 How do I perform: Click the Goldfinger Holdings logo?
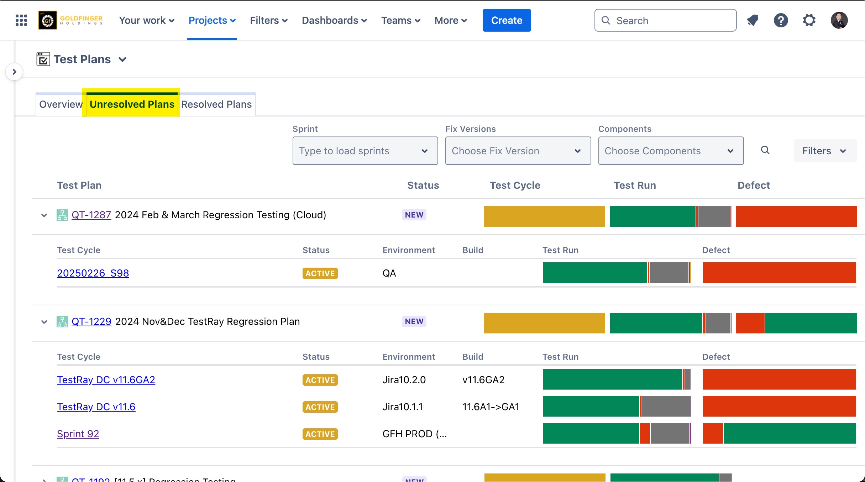(71, 20)
